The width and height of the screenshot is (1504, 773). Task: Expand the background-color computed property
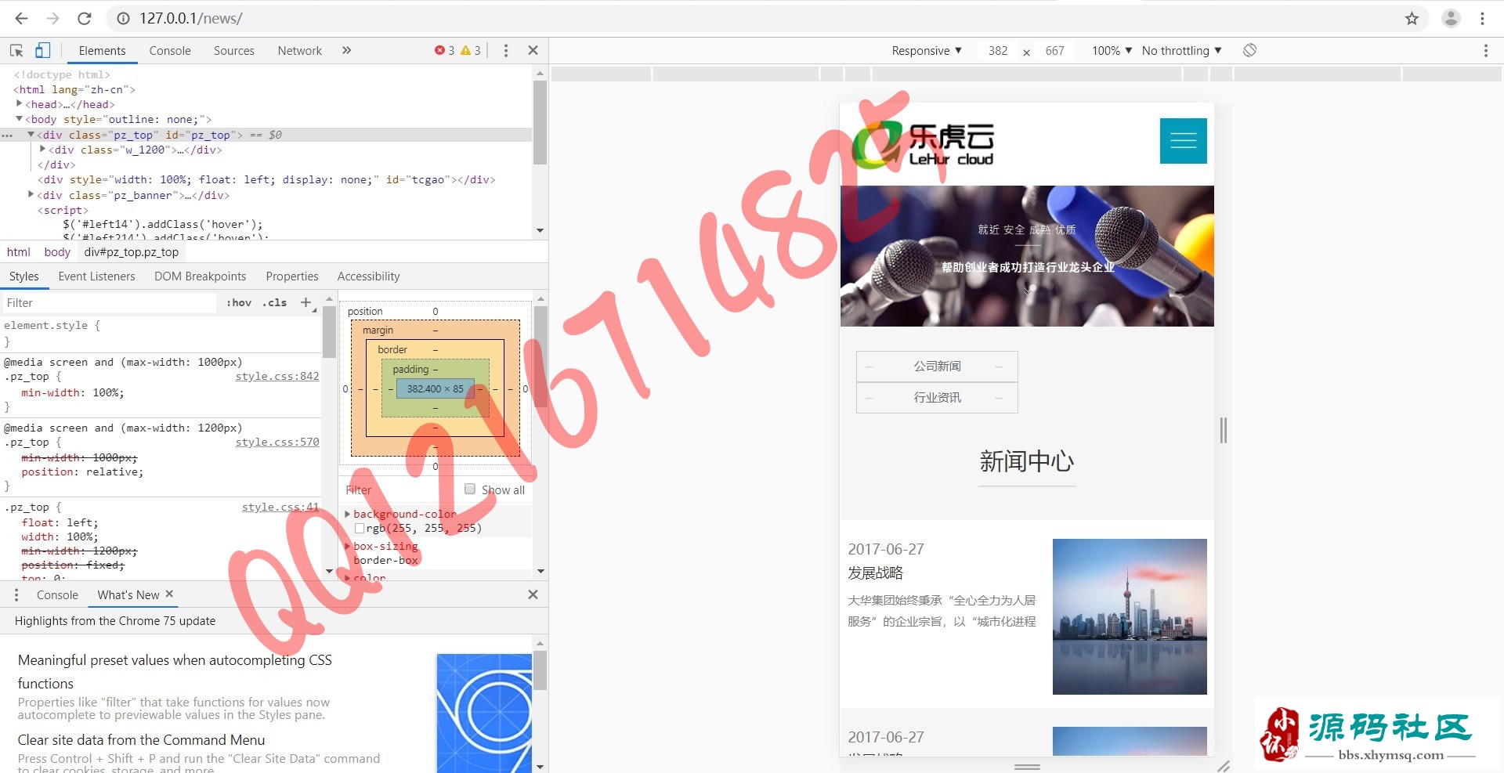(348, 515)
